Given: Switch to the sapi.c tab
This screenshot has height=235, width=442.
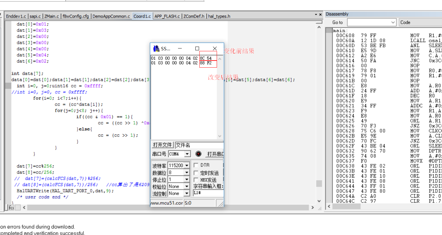Looking at the screenshot, I should [x=35, y=16].
